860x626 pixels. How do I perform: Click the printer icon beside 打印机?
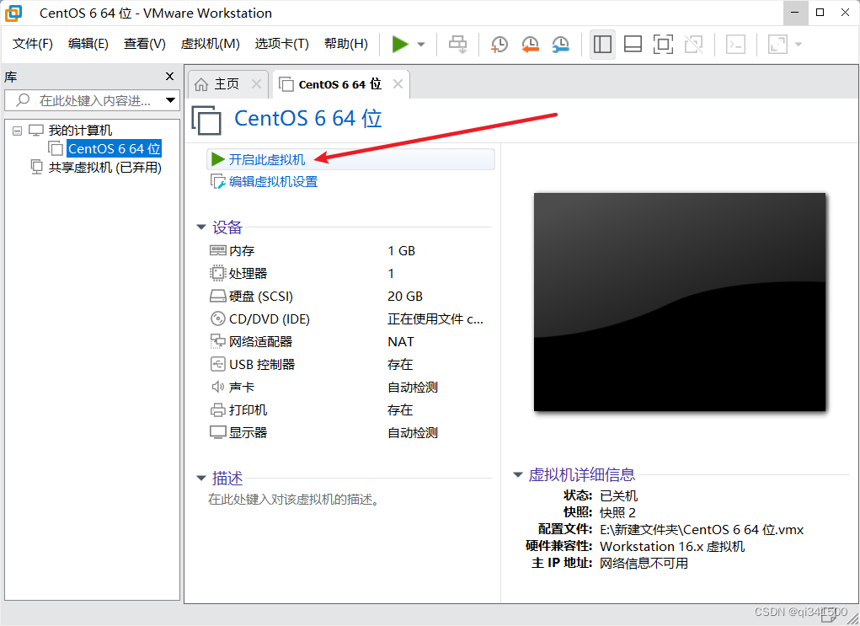[x=218, y=409]
